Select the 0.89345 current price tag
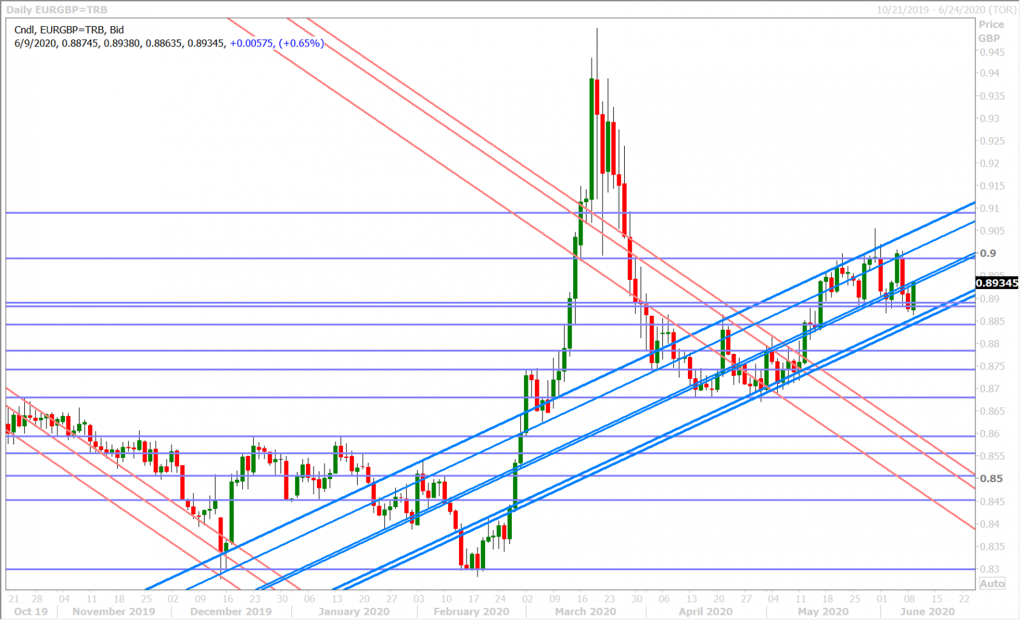 998,283
